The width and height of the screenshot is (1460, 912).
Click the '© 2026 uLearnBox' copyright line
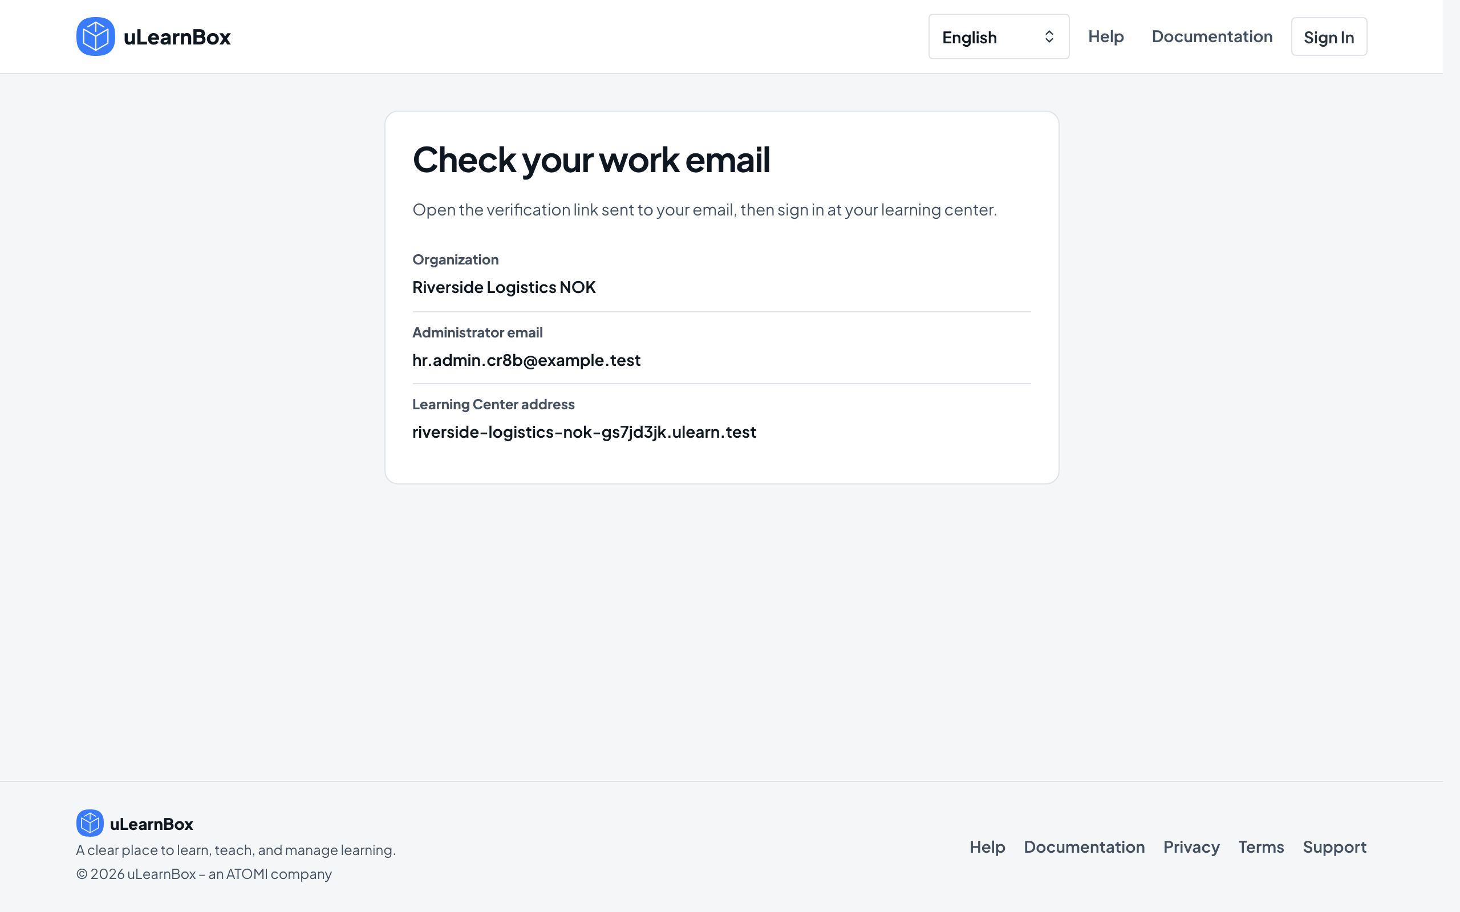click(x=204, y=874)
